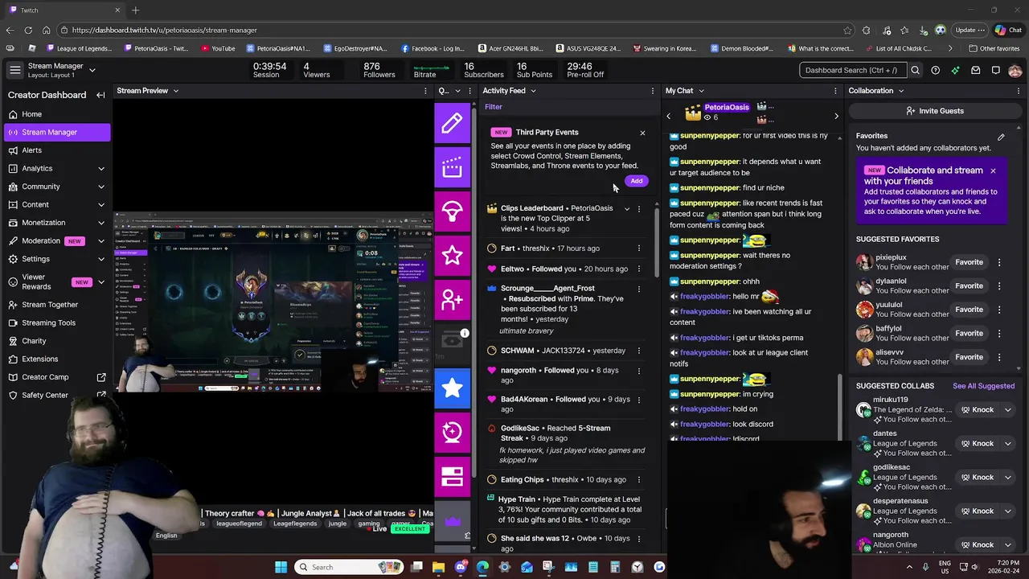Dismiss the Third Party Events notice
Viewport: 1029px width, 579px height.
(x=642, y=133)
